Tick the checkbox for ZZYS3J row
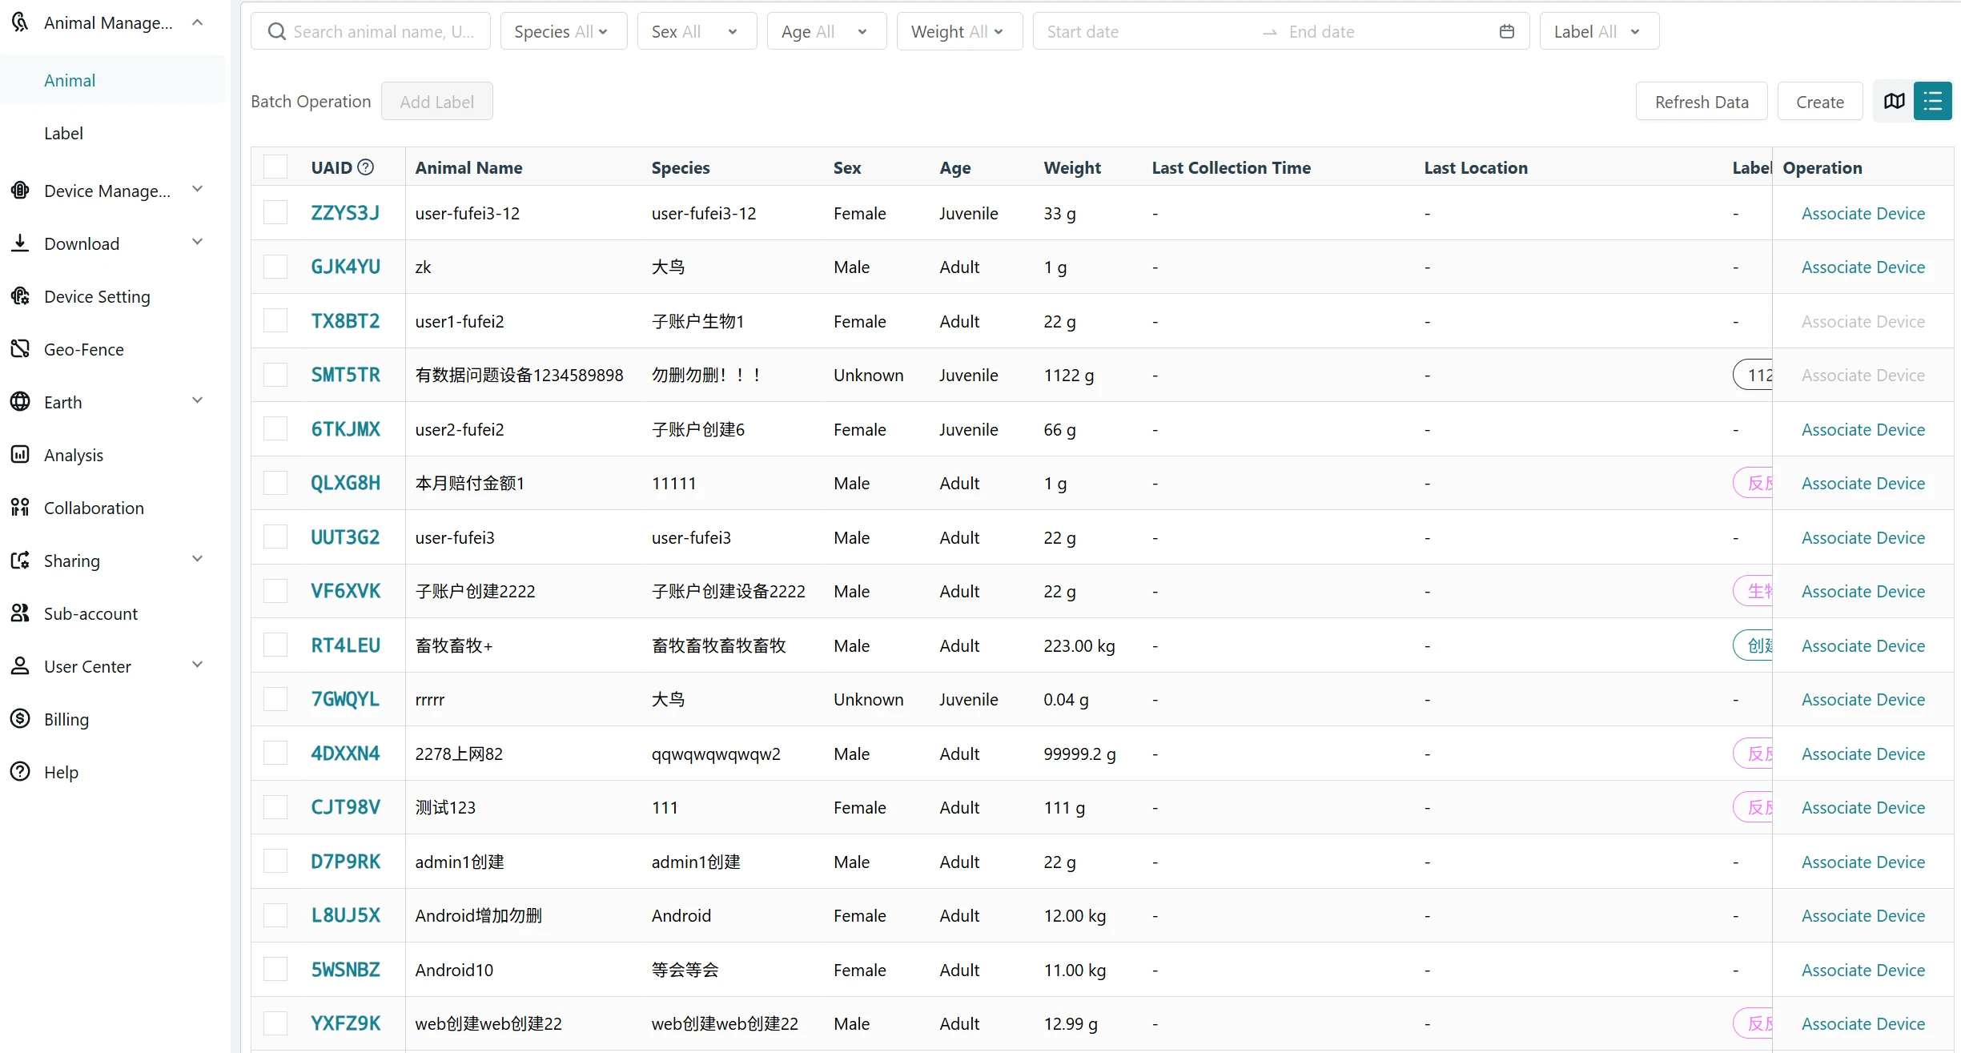This screenshot has height=1053, width=1961. [275, 213]
